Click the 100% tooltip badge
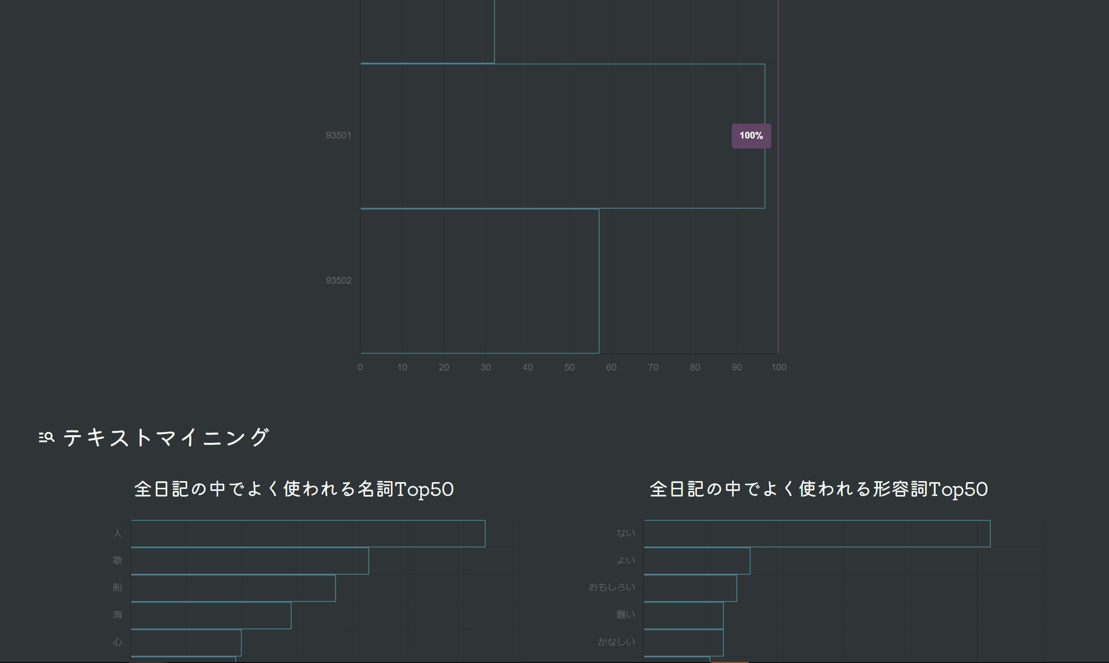 point(751,136)
